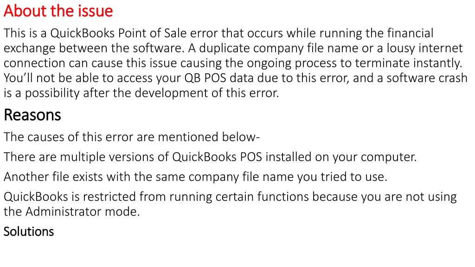Click the red 'About the issue' heading
Viewport: 475px width, 267px height.
(58, 11)
